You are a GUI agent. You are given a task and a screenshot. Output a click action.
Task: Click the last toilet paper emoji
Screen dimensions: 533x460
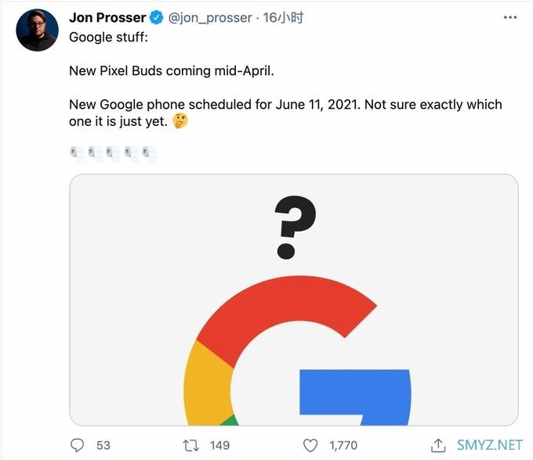click(150, 153)
